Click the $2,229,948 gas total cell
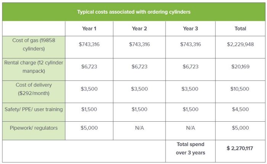The image size is (267, 164). pyautogui.click(x=240, y=44)
